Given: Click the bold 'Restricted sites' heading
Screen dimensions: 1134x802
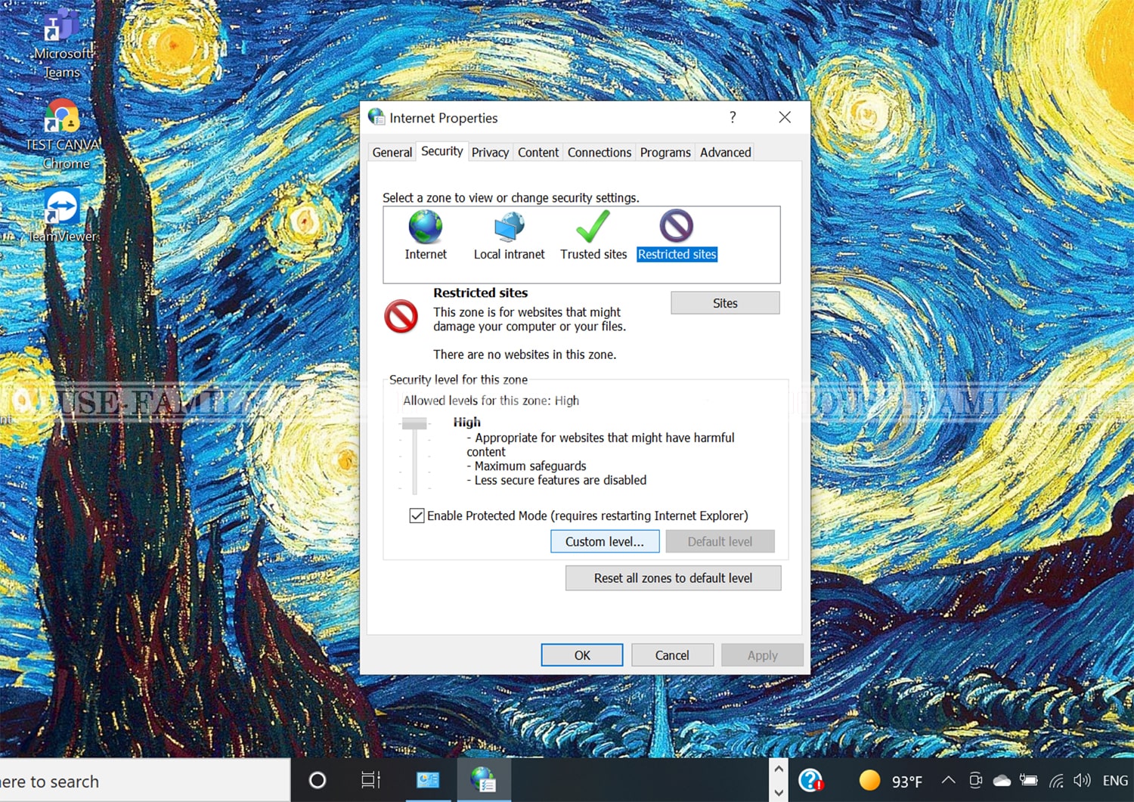Looking at the screenshot, I should click(x=480, y=293).
